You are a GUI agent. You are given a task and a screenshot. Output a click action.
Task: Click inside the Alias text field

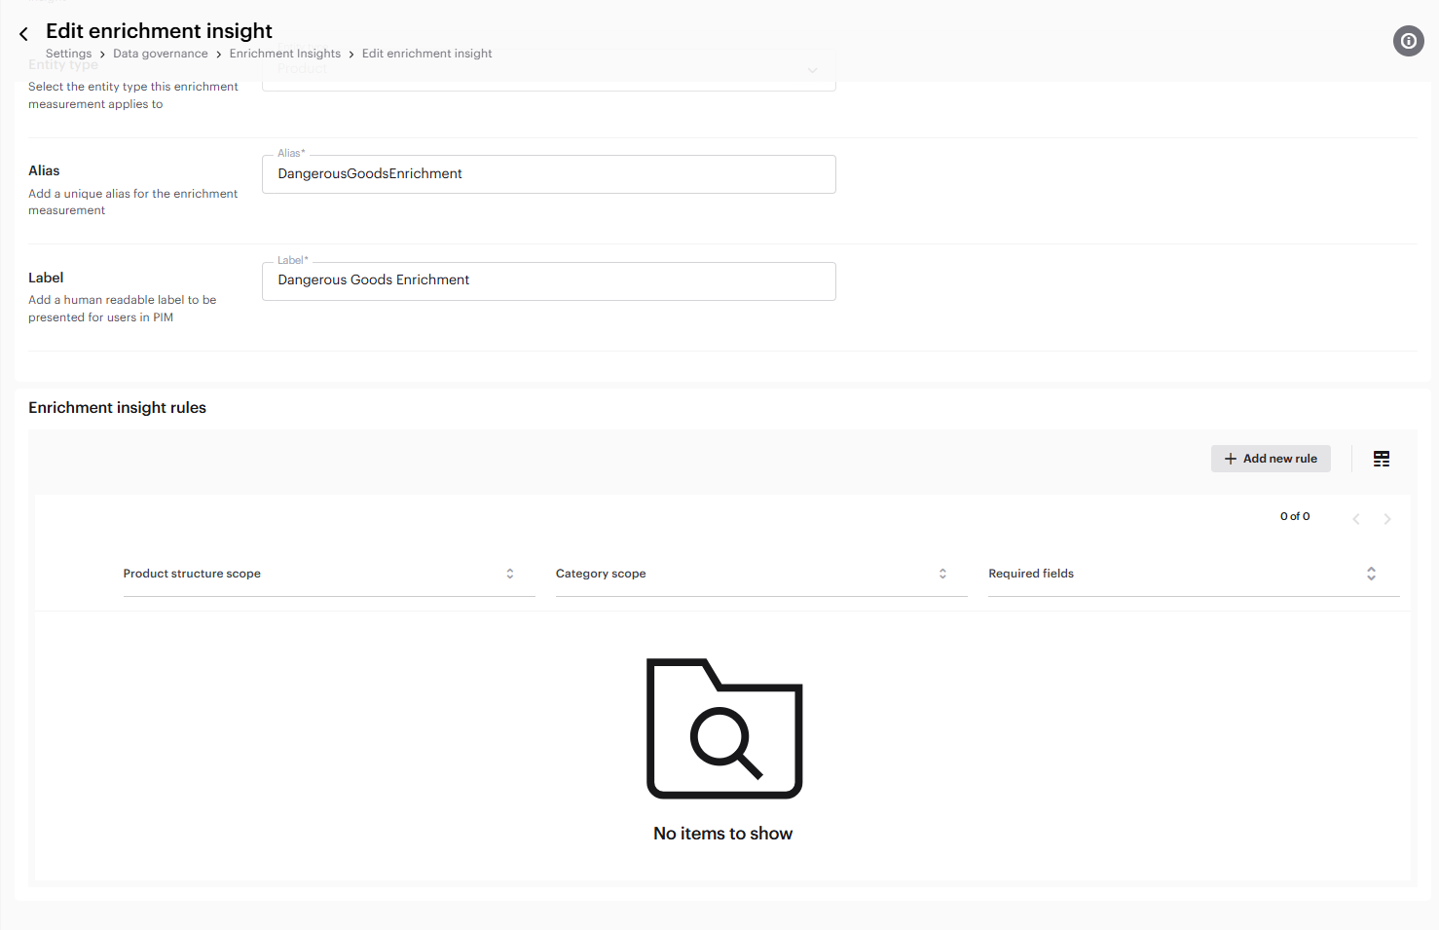pos(548,174)
